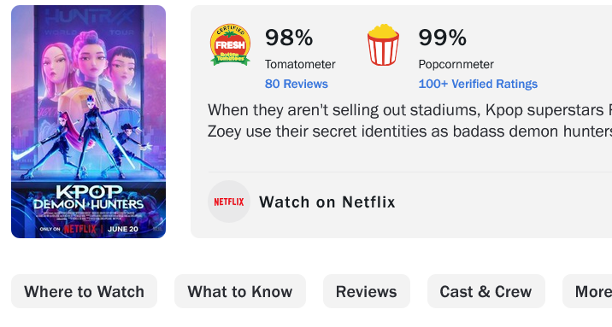The width and height of the screenshot is (612, 327).
Task: Click the red Netflix logo on poster
Action: (80, 229)
